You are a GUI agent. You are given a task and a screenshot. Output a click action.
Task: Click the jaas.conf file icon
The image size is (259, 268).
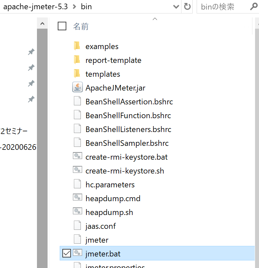(x=78, y=226)
